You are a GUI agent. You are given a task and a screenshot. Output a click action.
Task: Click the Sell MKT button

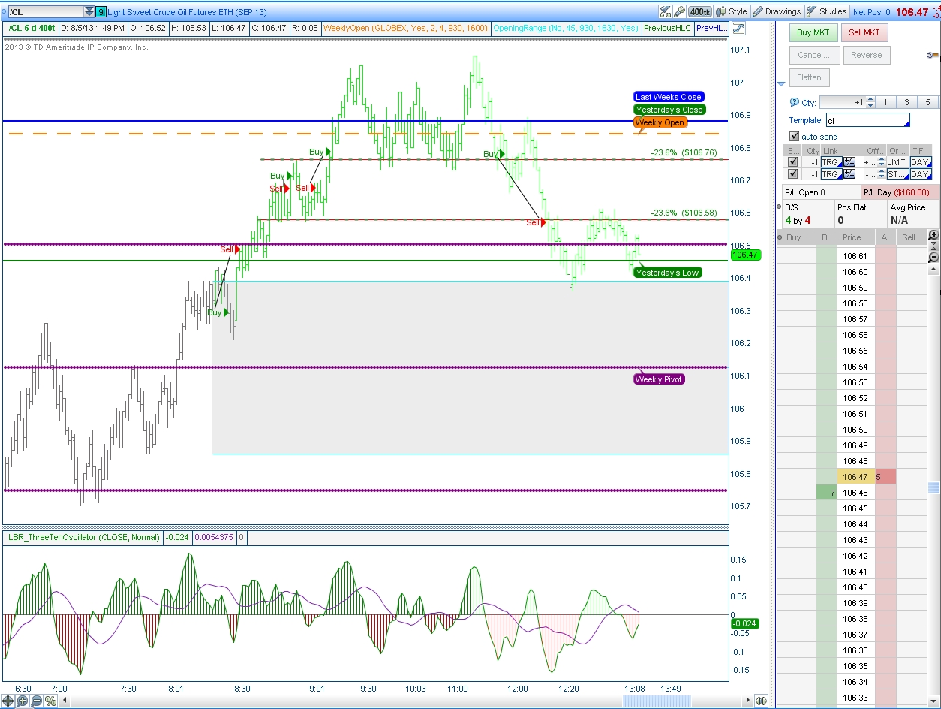click(864, 32)
